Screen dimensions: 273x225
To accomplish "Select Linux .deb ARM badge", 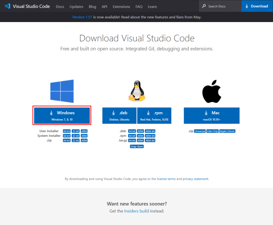I will coord(140,131).
